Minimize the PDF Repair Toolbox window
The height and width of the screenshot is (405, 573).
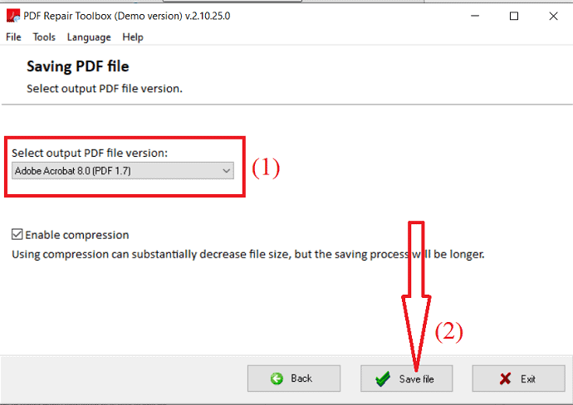coord(475,16)
